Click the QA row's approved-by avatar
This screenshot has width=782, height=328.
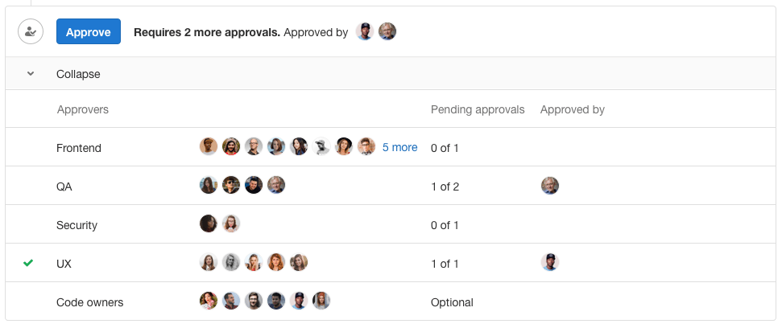click(550, 186)
